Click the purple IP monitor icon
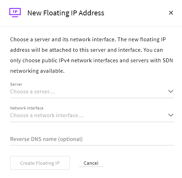 15,13
